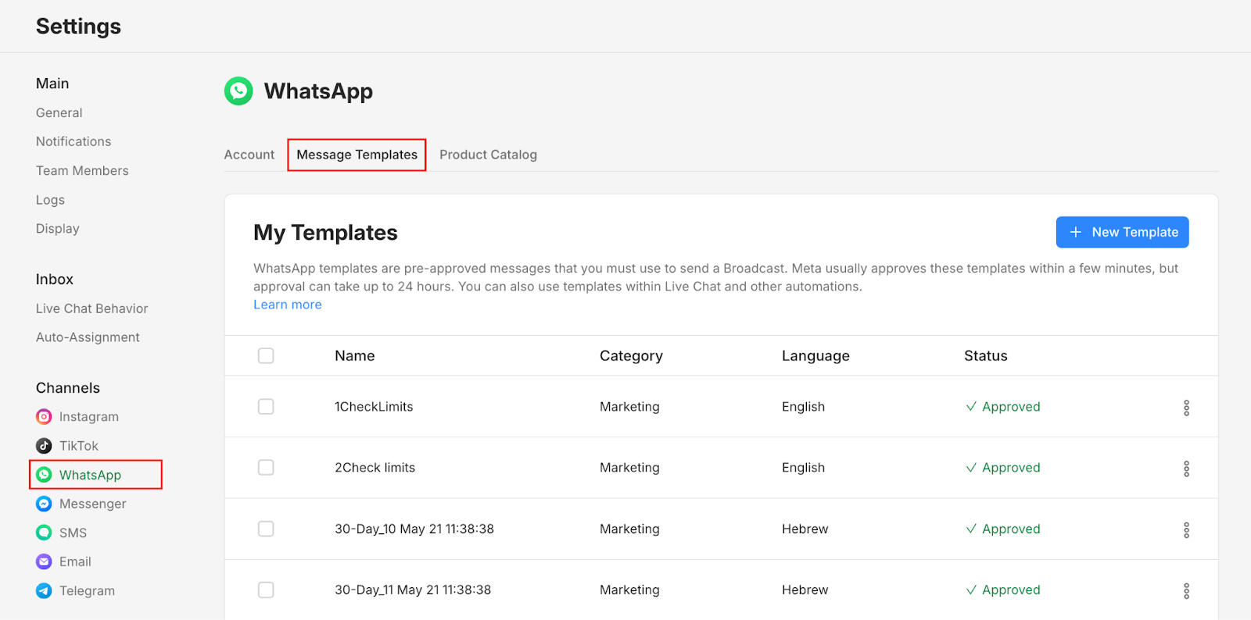Click the WhatsApp icon in sidebar
1251x620 pixels.
tap(45, 475)
